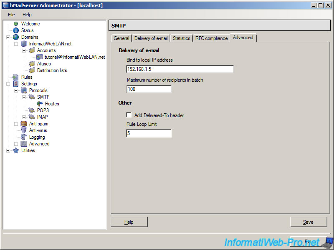Image resolution: width=334 pixels, height=250 pixels.
Task: Open the File menu
Action: [11, 15]
